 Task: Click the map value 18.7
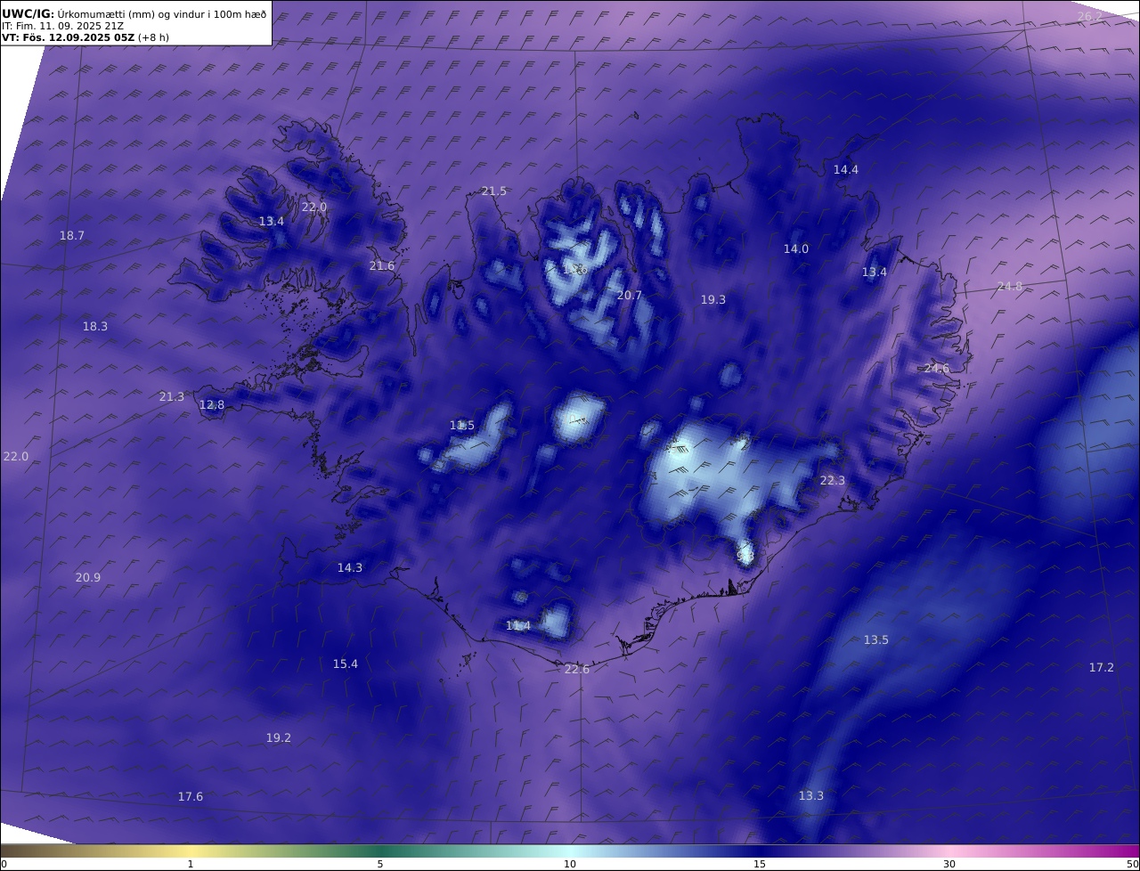(x=72, y=235)
